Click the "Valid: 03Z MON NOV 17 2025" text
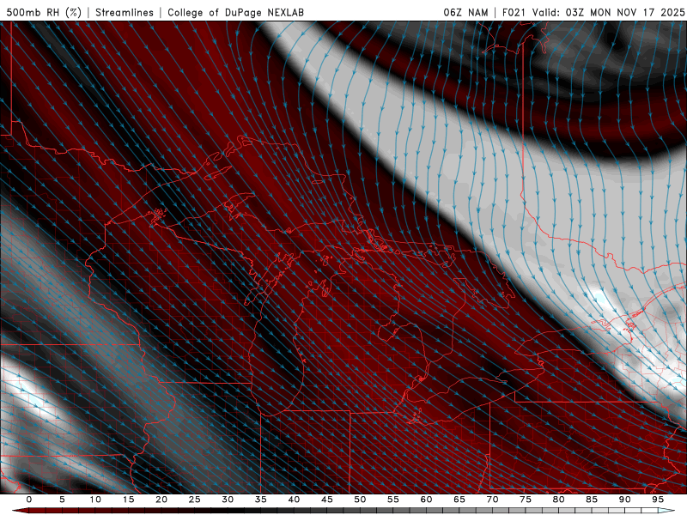Viewport: 687px width, 515px height. [x=608, y=12]
